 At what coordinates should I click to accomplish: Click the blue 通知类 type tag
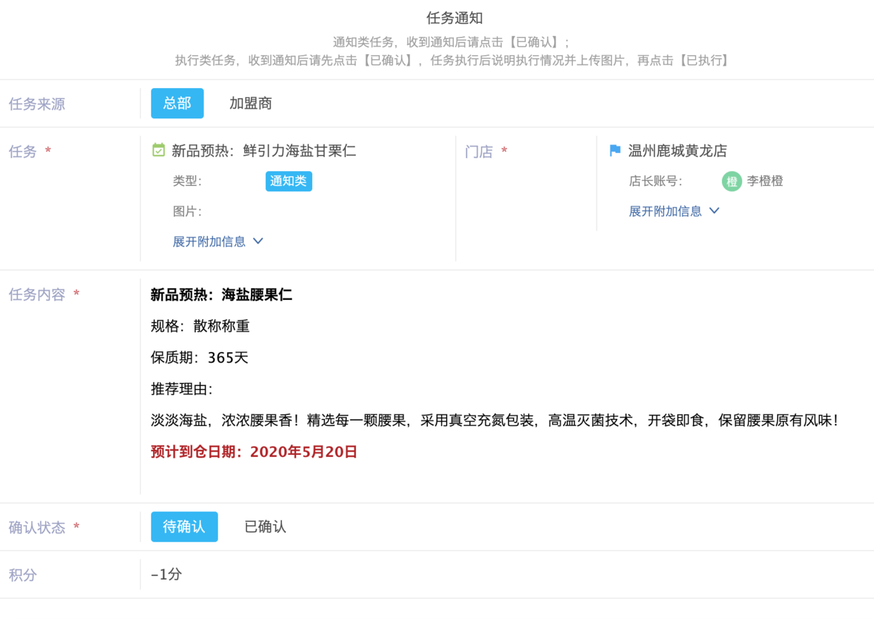coord(288,181)
